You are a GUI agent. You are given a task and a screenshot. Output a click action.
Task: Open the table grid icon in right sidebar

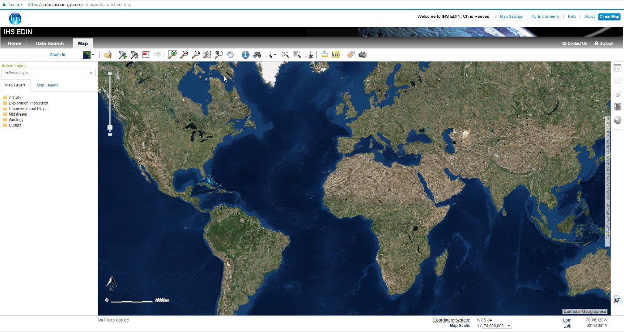point(617,68)
